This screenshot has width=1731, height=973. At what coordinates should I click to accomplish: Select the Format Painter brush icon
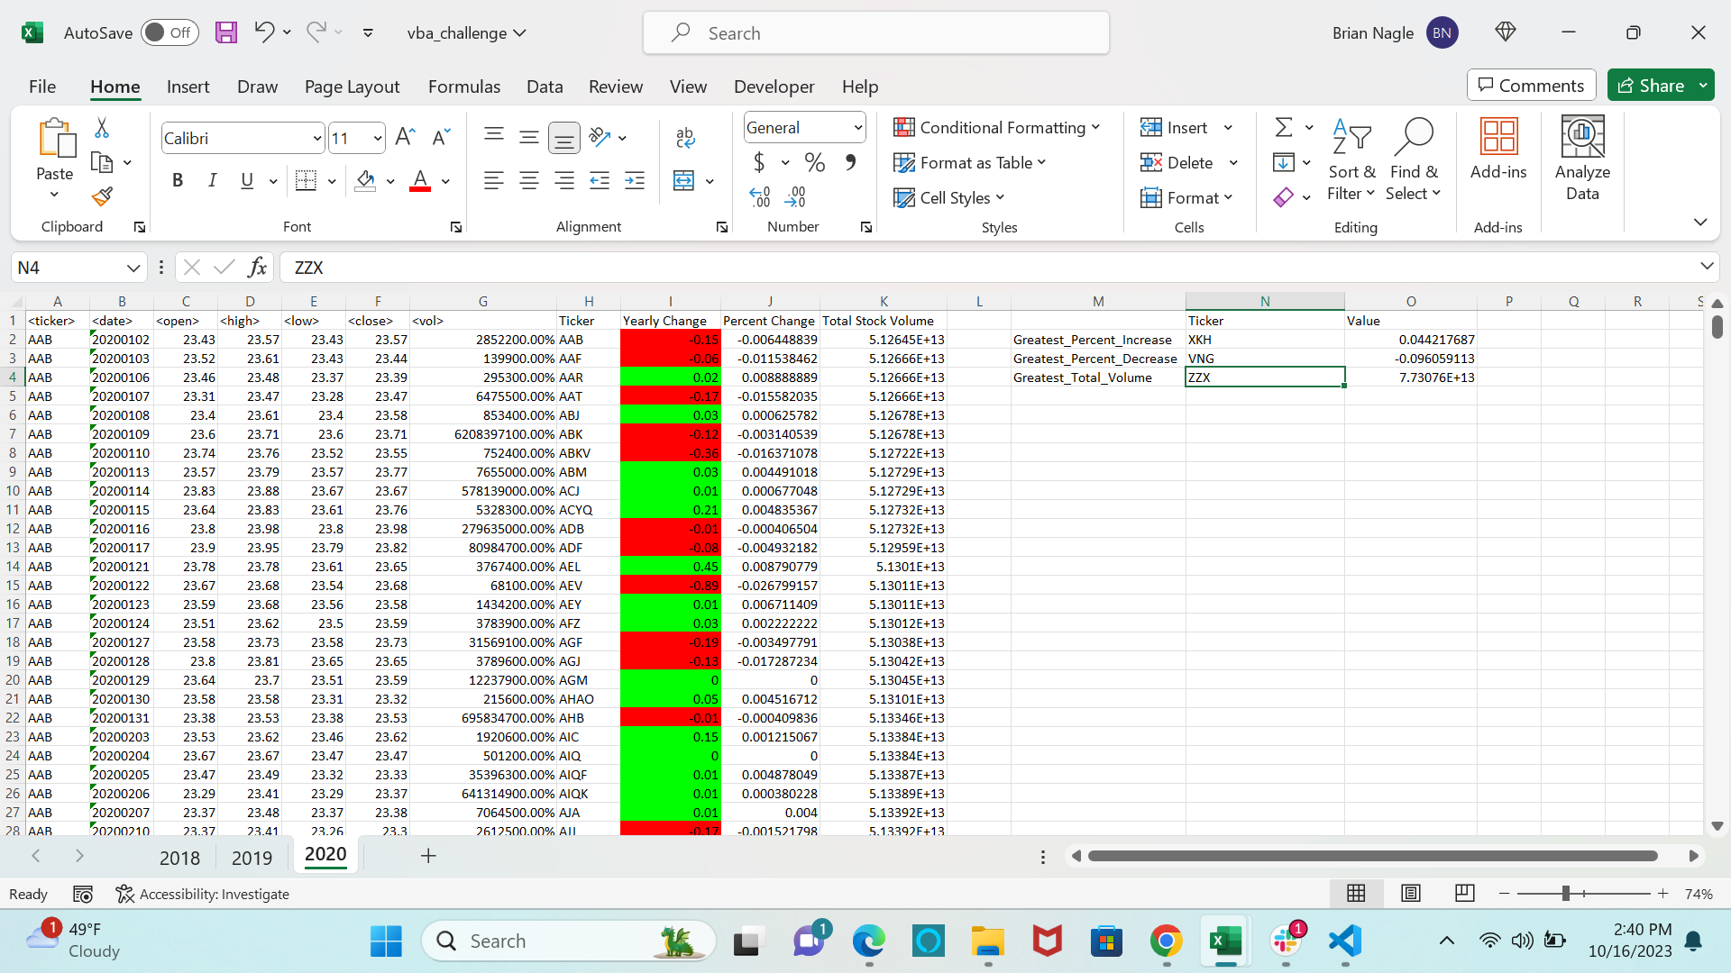[x=102, y=196]
